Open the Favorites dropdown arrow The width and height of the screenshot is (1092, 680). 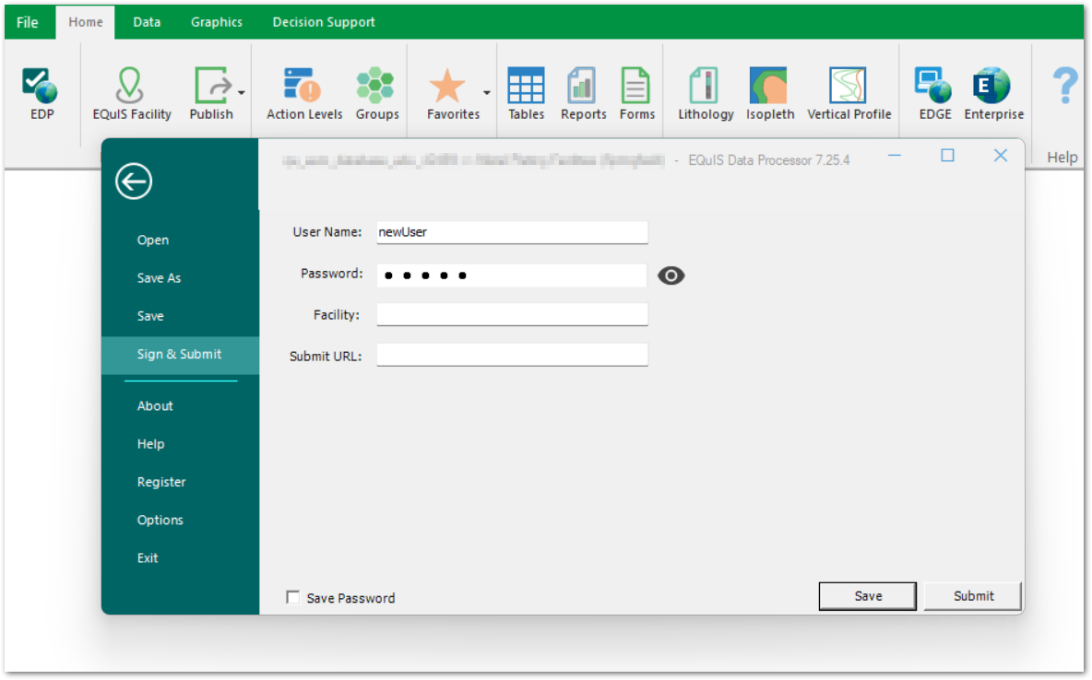486,92
